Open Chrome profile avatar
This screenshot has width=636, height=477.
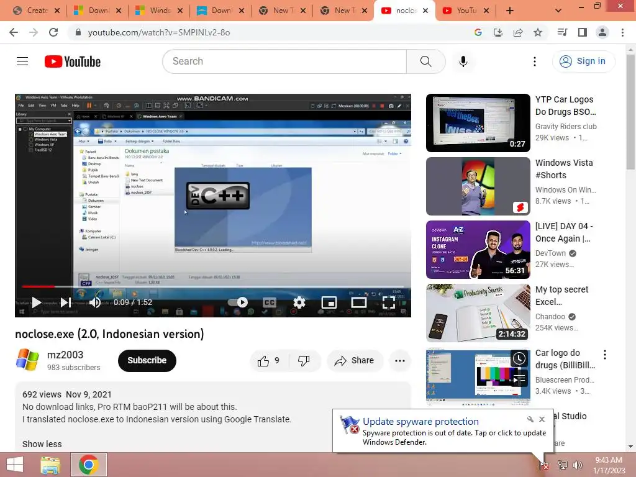[602, 32]
